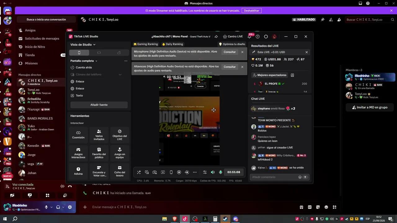Expand Discord microphone input options chevron
This screenshot has width=397, height=223.
[x=51, y=207]
